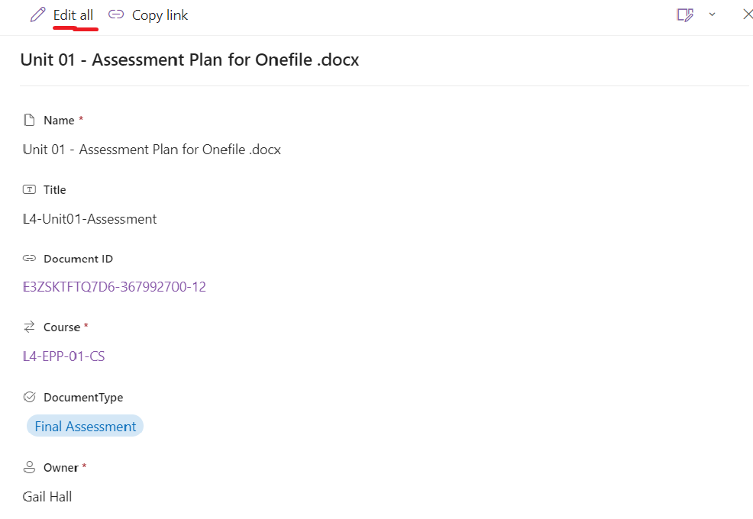Click the edit form icon at top right
753x519 pixels.
coord(685,15)
